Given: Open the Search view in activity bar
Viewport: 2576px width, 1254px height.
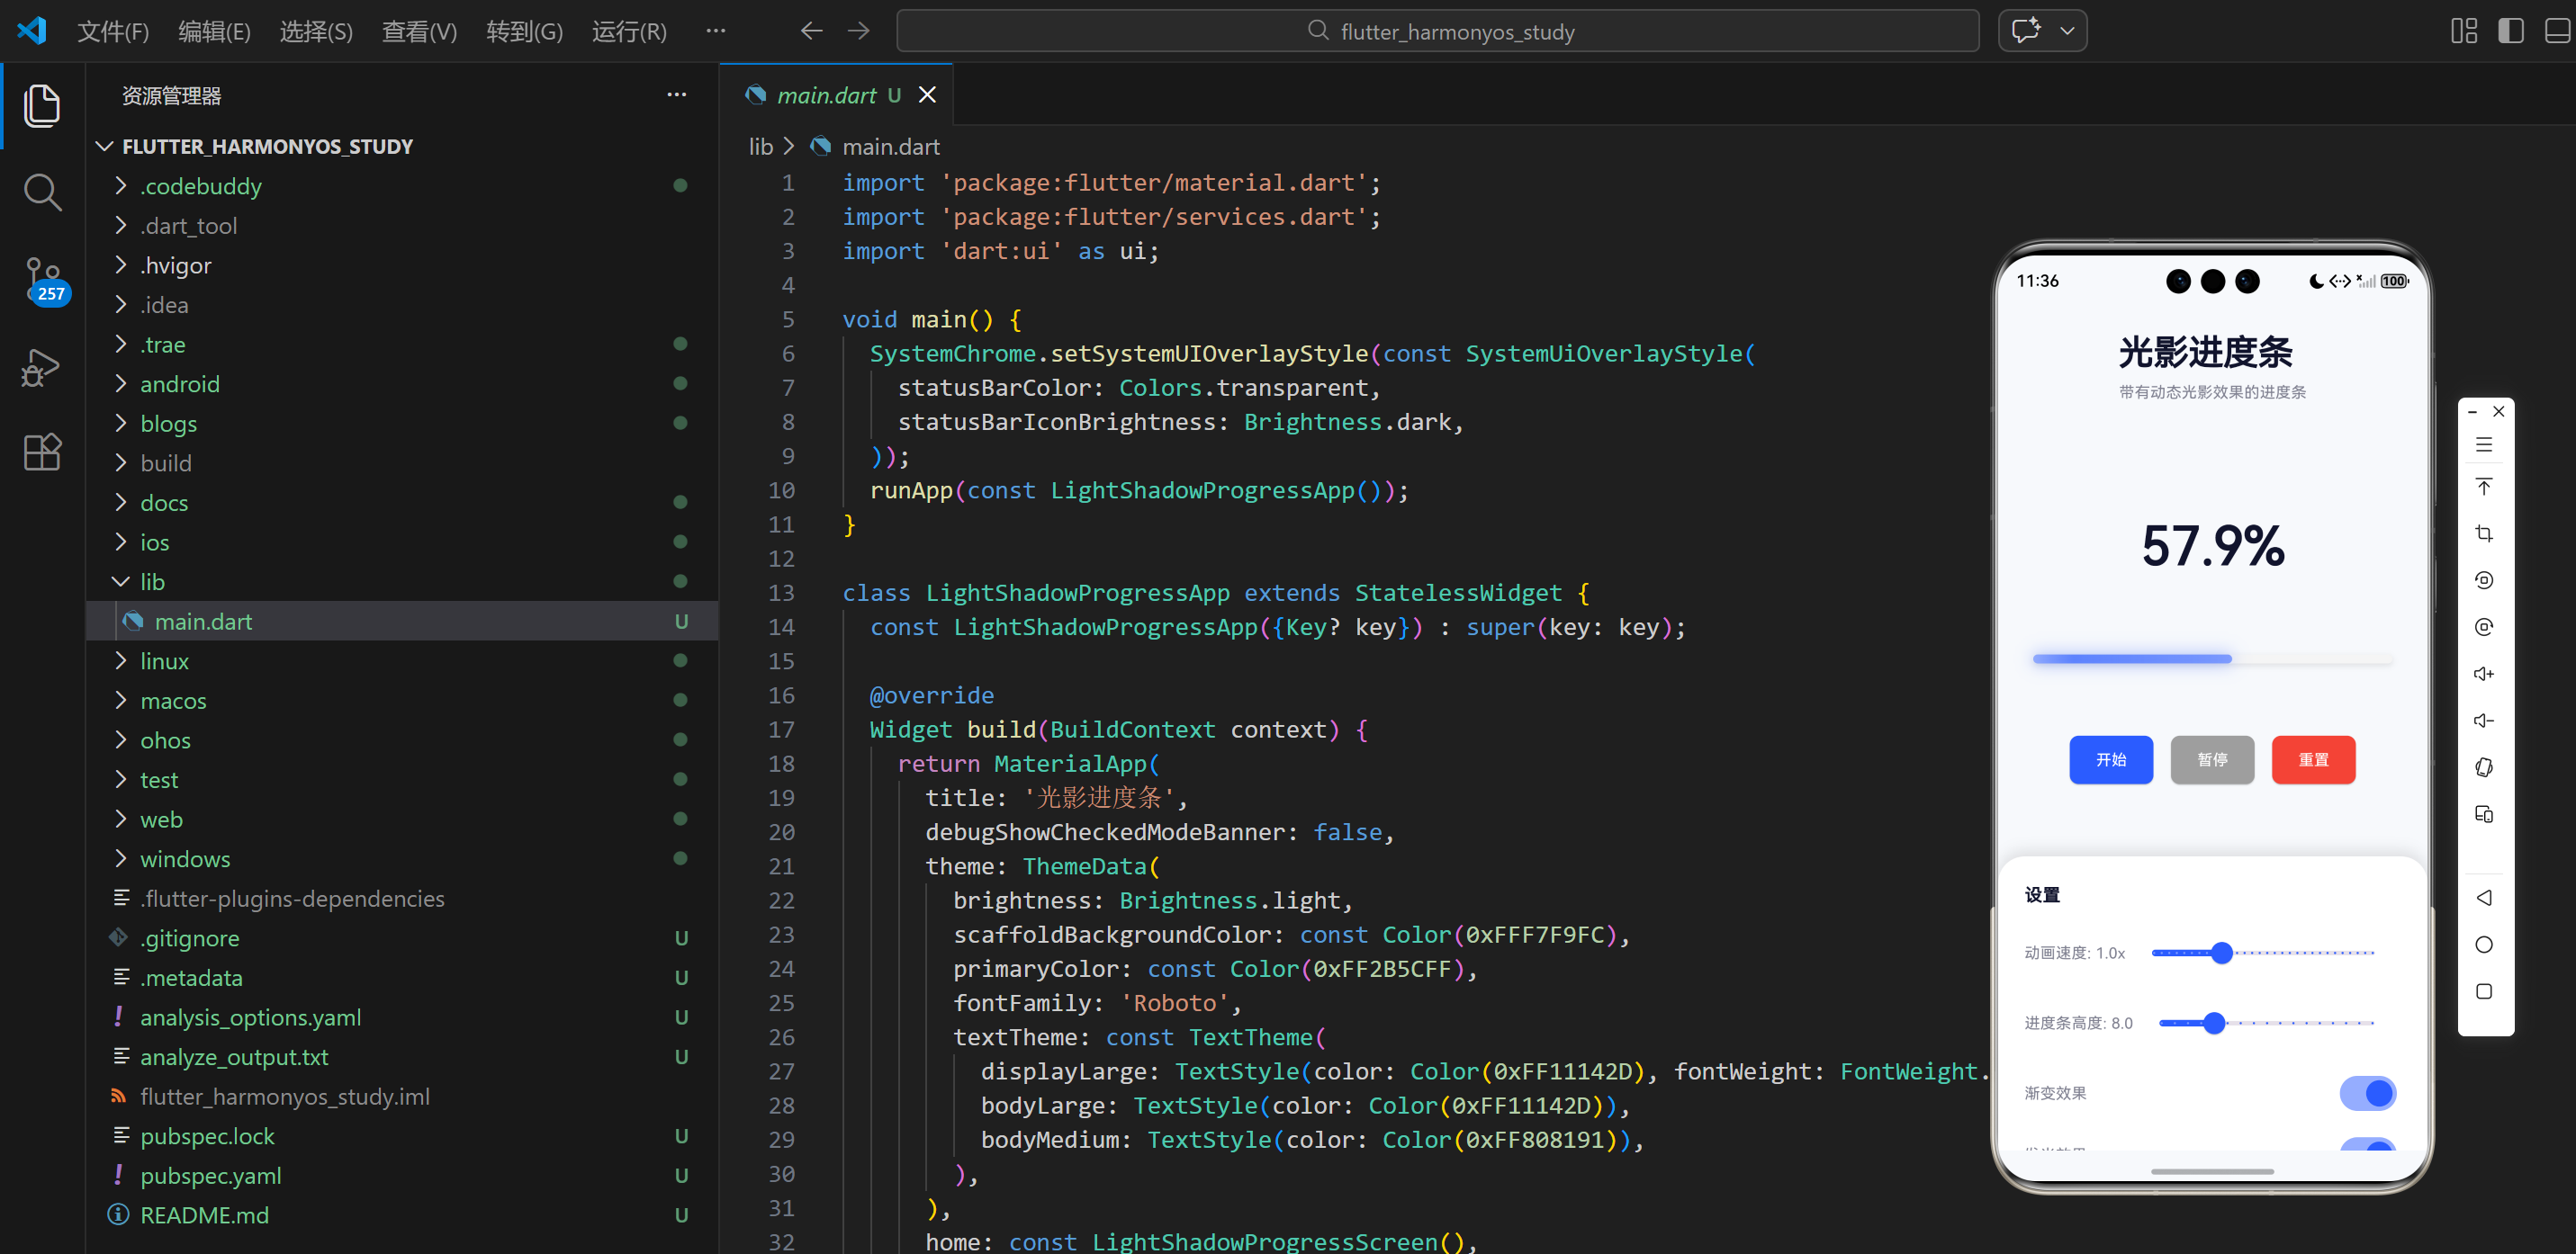Looking at the screenshot, I should pos(42,192).
